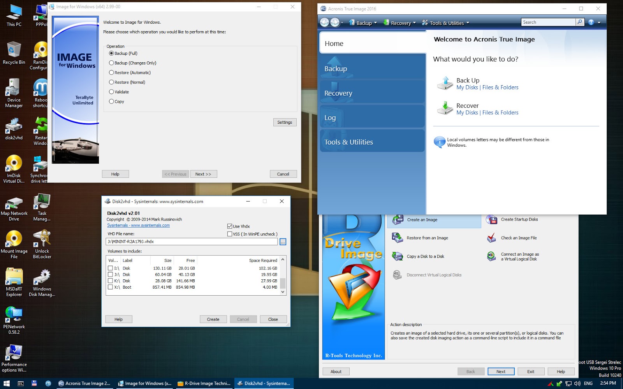Click volume speaker icon in system tray

click(x=577, y=384)
